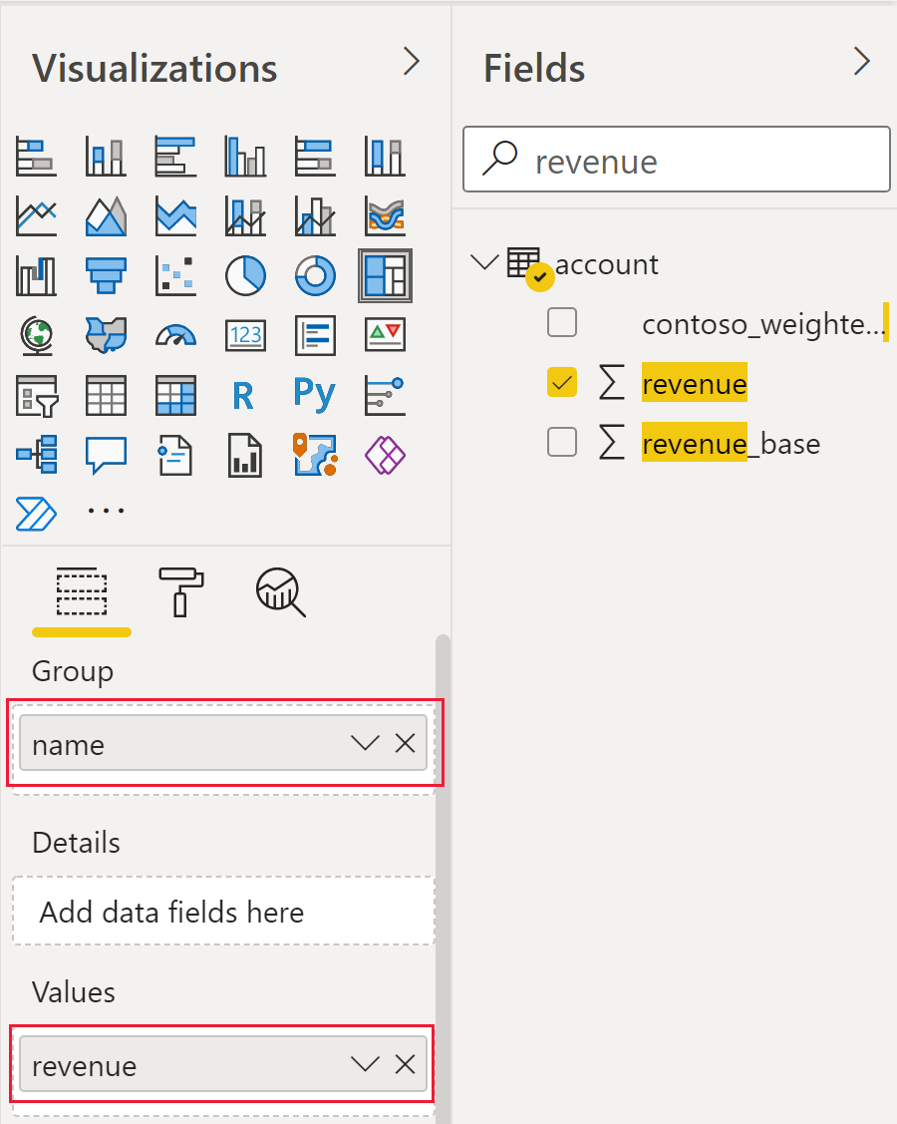897x1124 pixels.
Task: Check the revenue_base field
Action: click(x=562, y=443)
